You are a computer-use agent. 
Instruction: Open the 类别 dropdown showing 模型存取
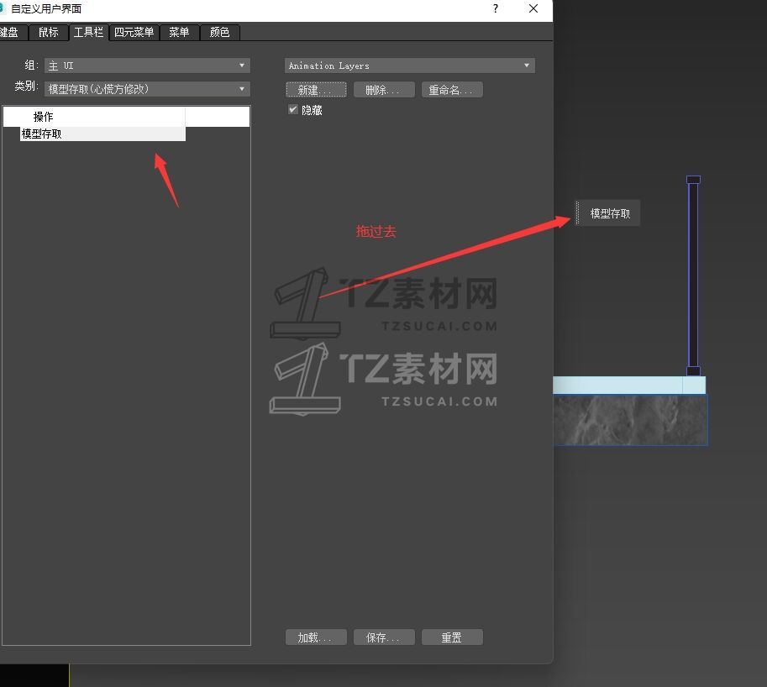[x=147, y=89]
